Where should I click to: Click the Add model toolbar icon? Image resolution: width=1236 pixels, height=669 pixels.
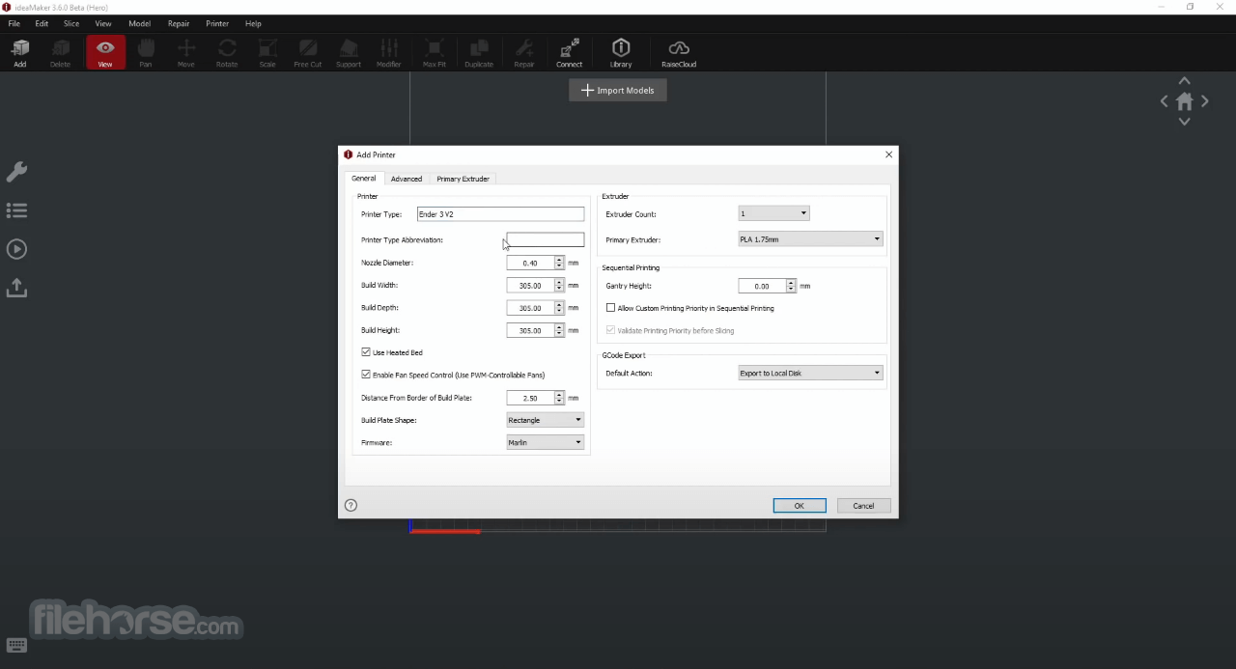pyautogui.click(x=19, y=53)
